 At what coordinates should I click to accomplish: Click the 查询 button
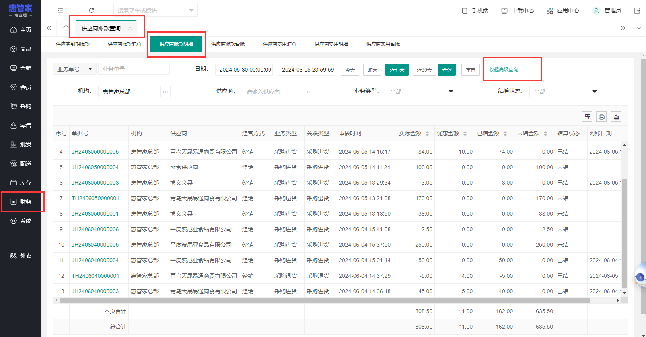[447, 70]
